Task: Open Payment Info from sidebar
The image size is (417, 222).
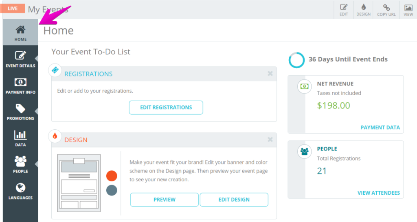Action: click(20, 85)
